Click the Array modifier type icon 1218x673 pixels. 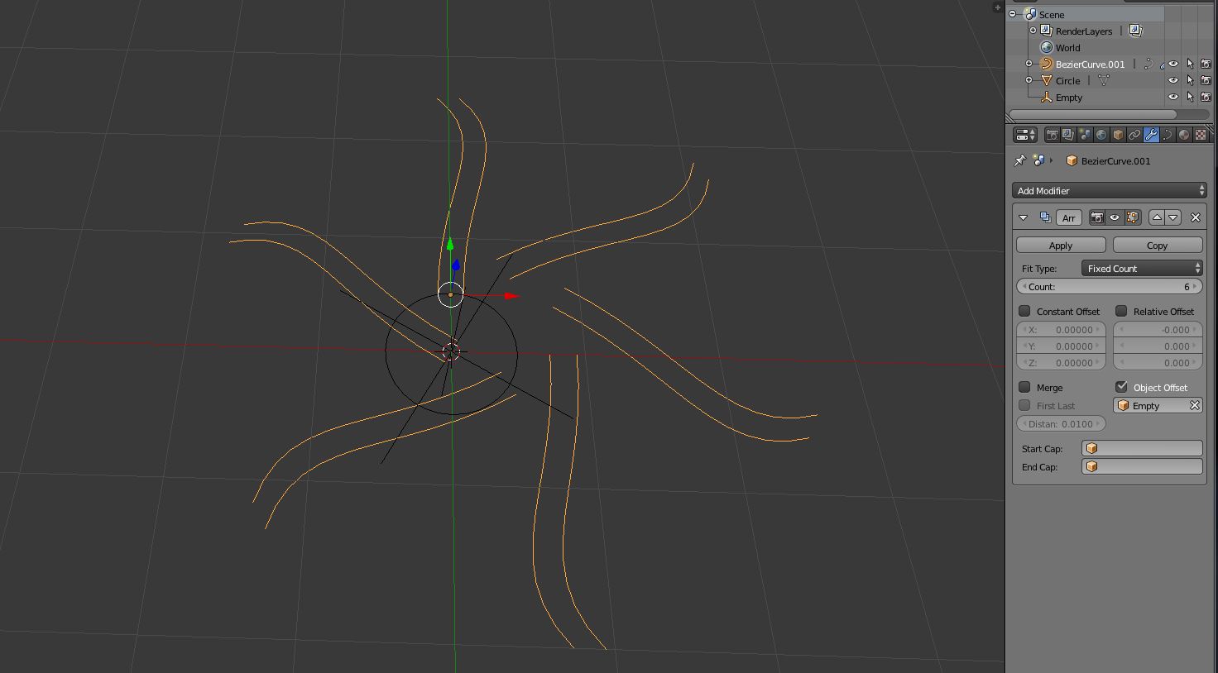click(x=1045, y=217)
